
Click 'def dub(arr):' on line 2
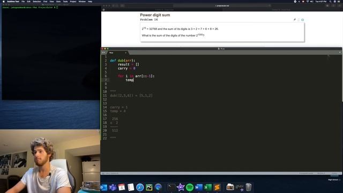[x=123, y=61]
